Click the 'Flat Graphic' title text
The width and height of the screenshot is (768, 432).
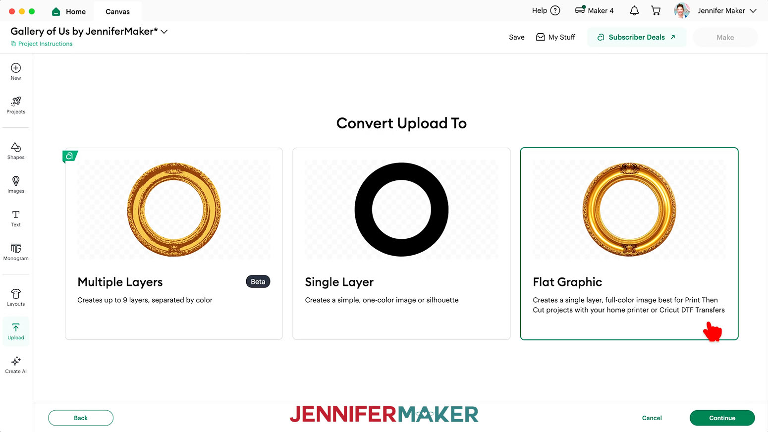pyautogui.click(x=567, y=282)
